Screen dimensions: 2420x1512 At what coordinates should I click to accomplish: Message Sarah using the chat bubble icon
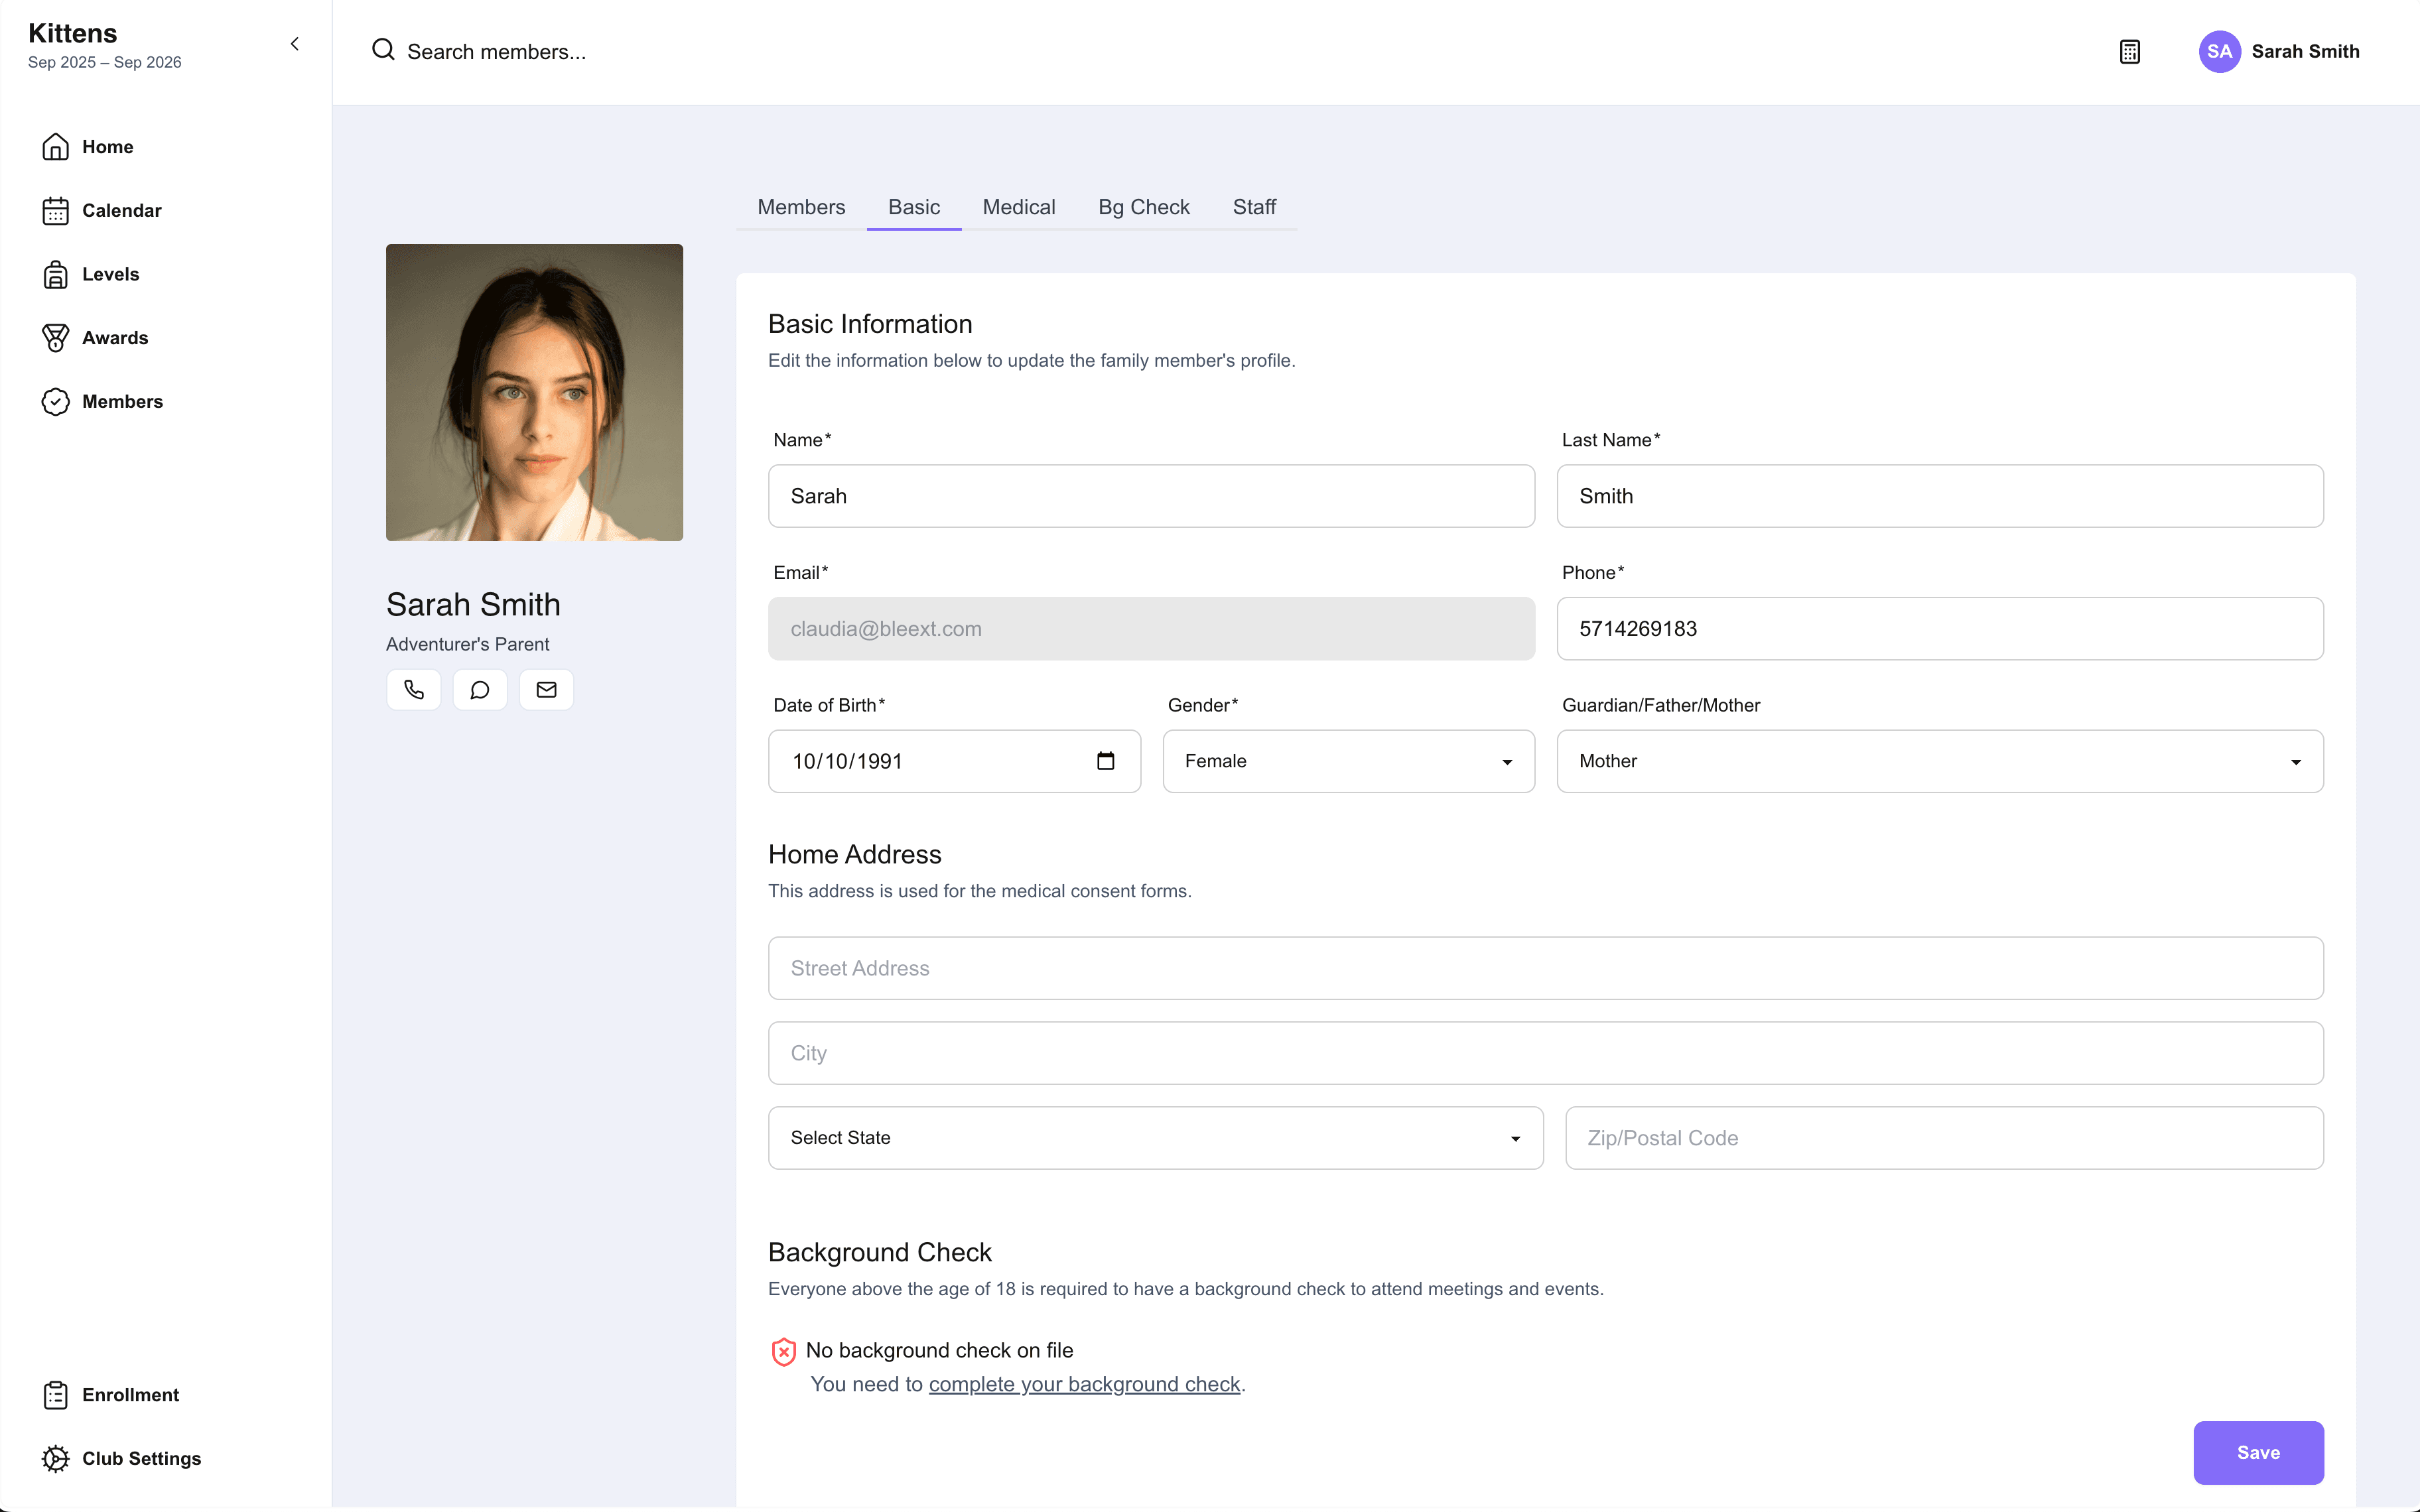tap(480, 690)
